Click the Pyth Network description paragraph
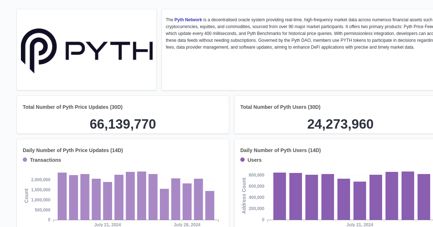 [x=299, y=34]
